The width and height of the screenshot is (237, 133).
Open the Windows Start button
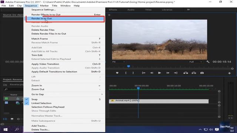6,130
